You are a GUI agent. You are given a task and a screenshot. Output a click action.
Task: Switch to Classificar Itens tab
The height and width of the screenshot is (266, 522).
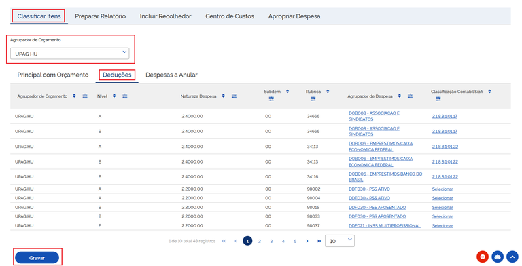click(39, 16)
